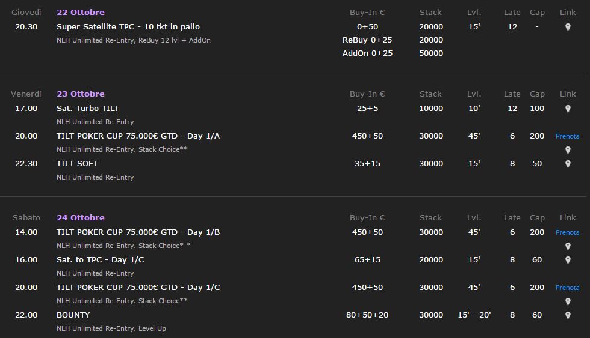
Task: Open map pin for TILT POKER CUP Day 1/A
Action: pos(568,150)
